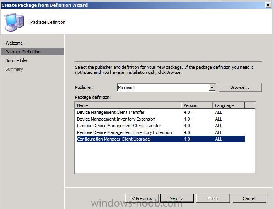Sort list by Name column header
The image size is (273, 209).
[x=128, y=105]
